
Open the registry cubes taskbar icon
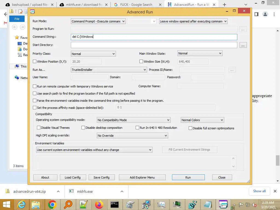coord(192,204)
